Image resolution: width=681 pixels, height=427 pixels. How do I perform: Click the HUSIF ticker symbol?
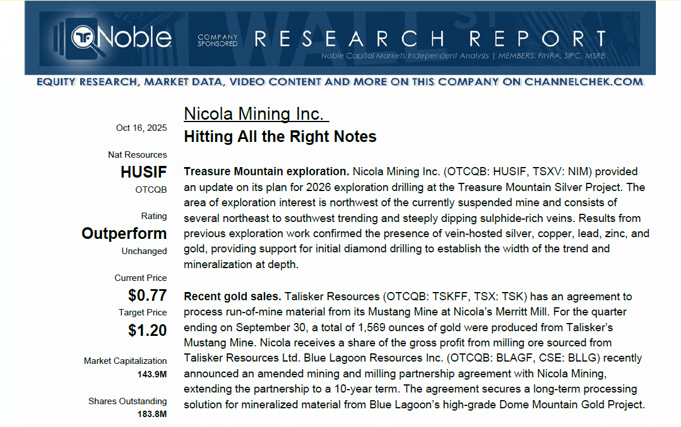pos(143,172)
